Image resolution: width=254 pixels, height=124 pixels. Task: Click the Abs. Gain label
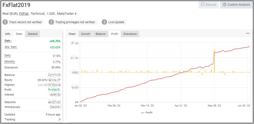click(x=11, y=47)
